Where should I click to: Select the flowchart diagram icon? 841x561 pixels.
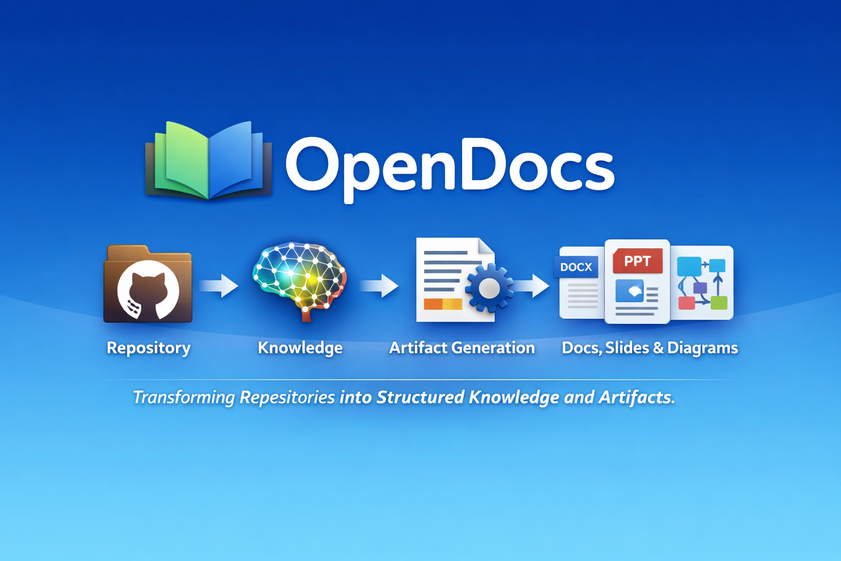(x=702, y=282)
